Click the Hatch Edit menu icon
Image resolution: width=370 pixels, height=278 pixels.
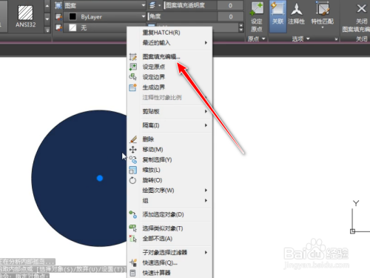coord(132,56)
